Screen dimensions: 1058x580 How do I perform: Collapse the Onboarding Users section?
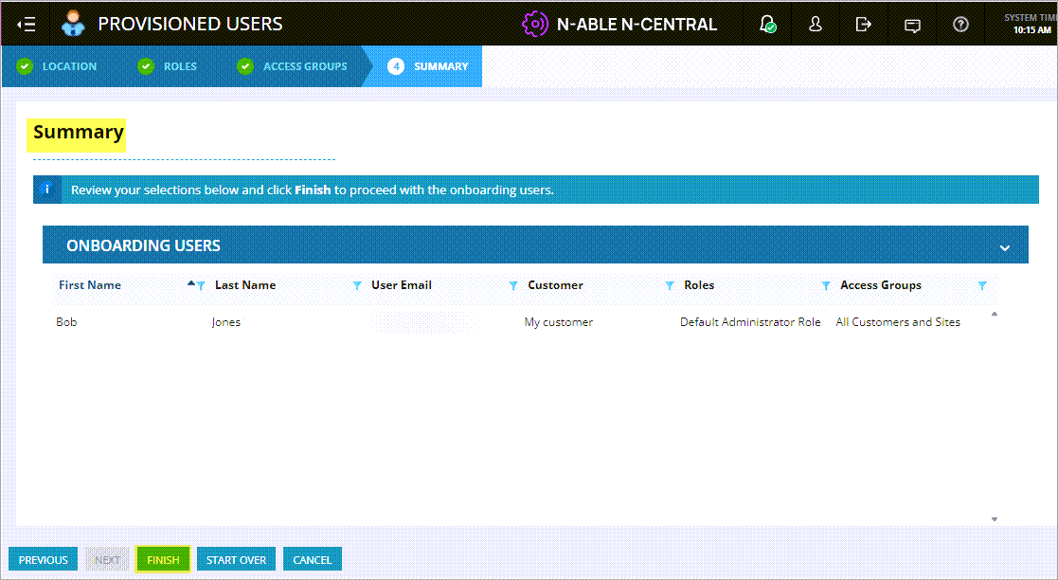[x=1004, y=247]
